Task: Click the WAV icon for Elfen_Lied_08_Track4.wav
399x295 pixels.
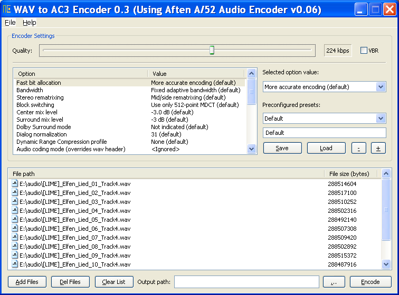Action: tap(15, 246)
